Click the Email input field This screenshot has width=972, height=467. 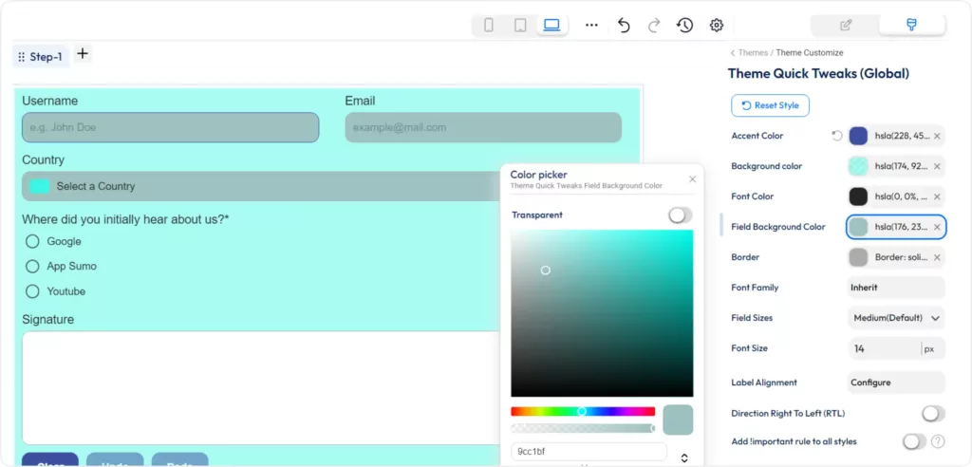pyautogui.click(x=483, y=128)
